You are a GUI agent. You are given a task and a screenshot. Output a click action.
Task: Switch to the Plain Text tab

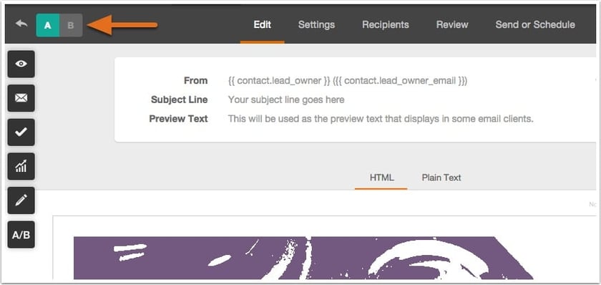click(441, 178)
